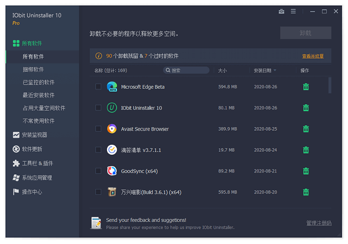Click Send your feedback and suggetions text

point(146,220)
